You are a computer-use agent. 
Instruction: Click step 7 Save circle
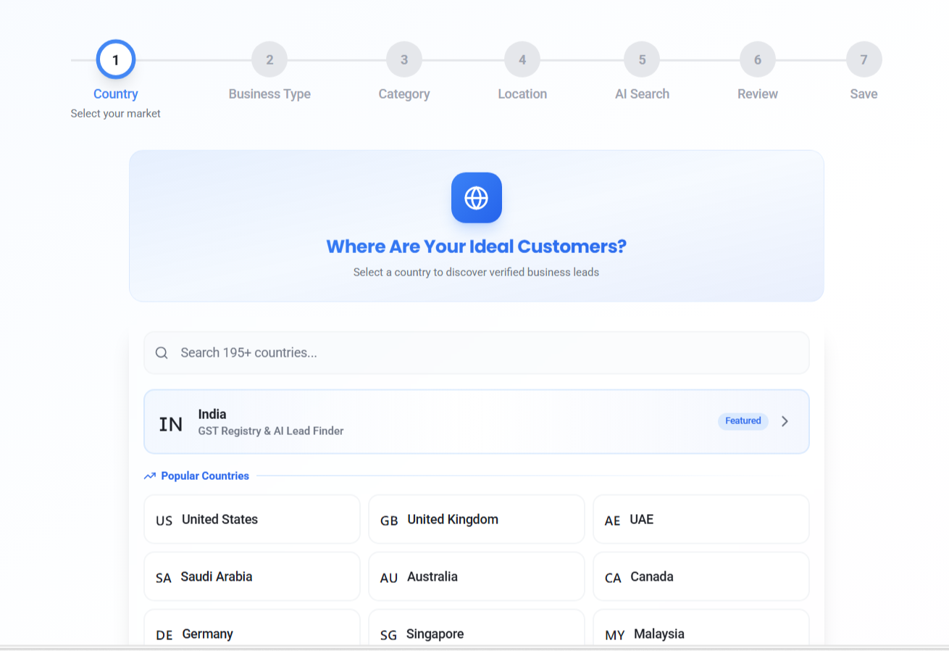tap(864, 60)
